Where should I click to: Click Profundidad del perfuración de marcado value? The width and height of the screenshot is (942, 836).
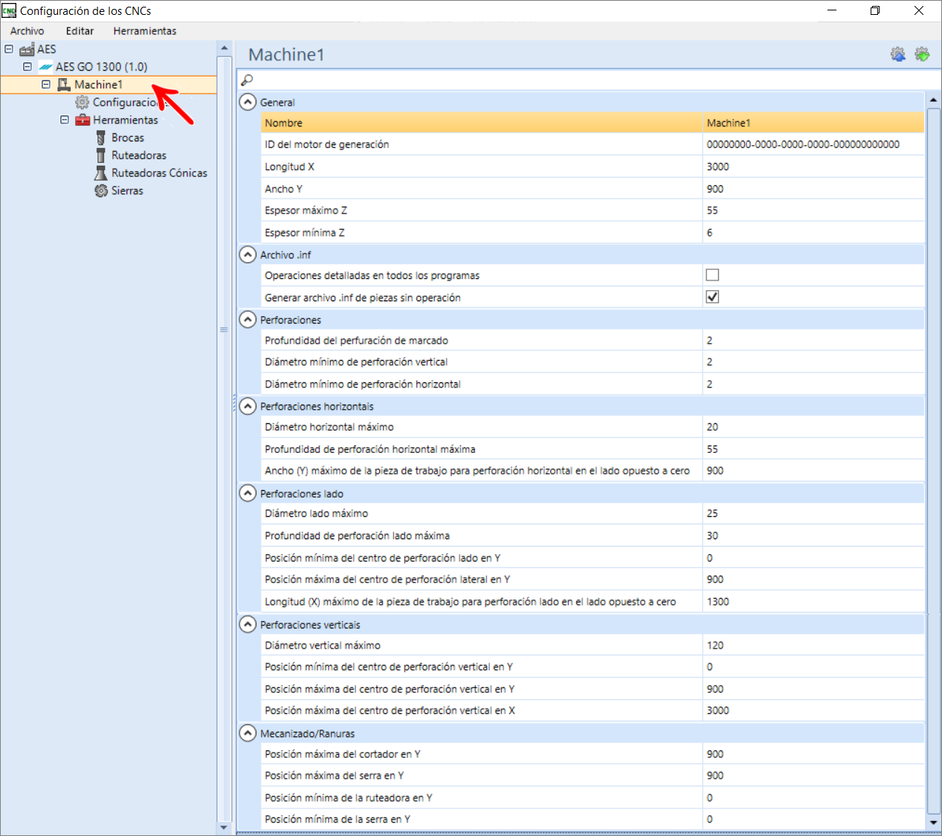coord(813,341)
